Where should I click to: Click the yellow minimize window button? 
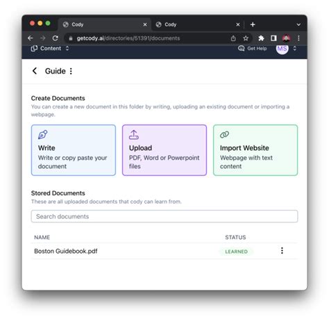point(40,23)
